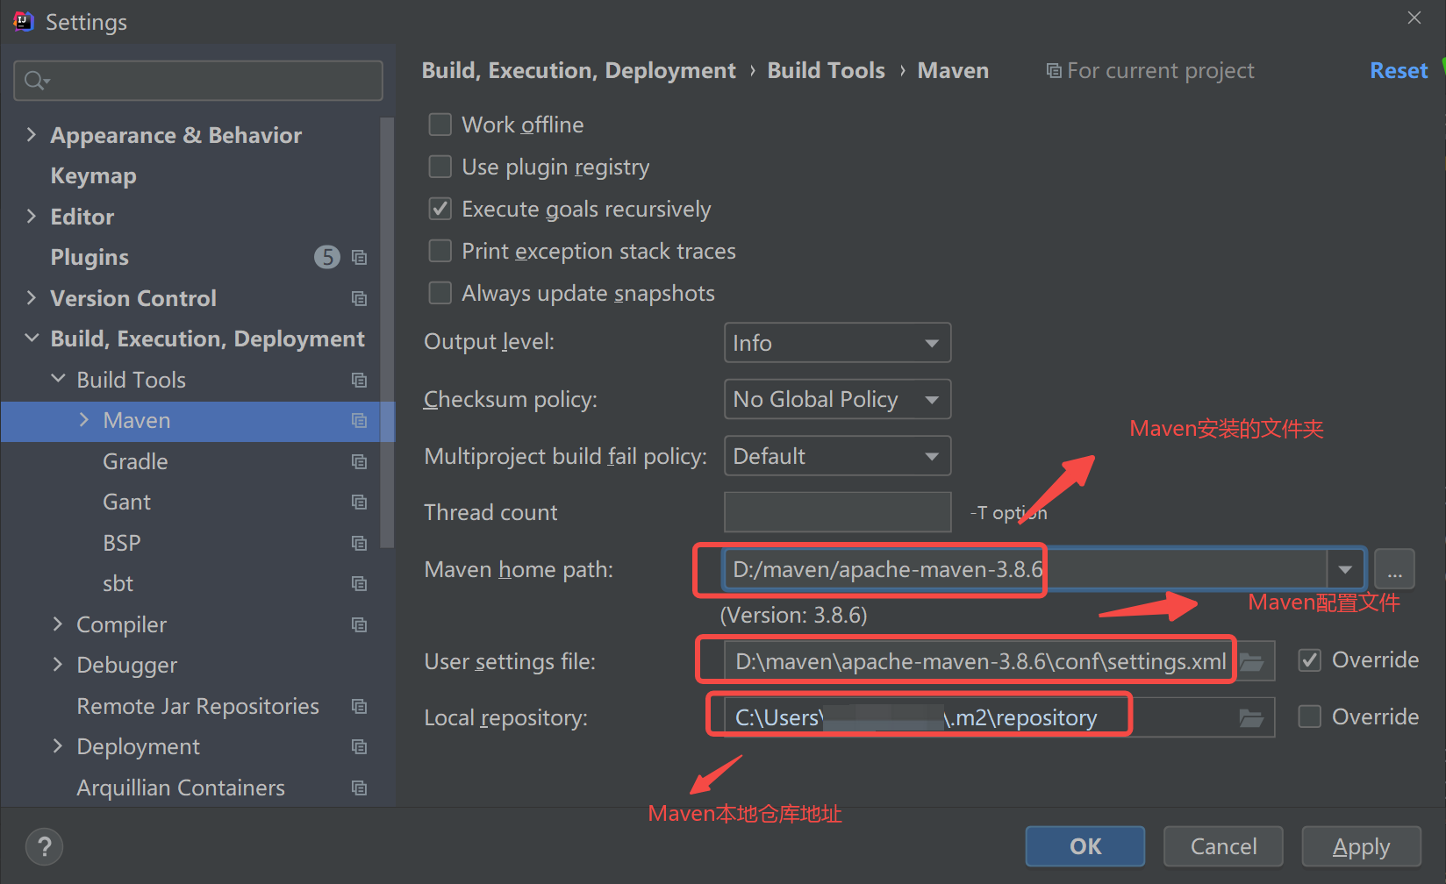Select Plugins in settings tree
Image resolution: width=1446 pixels, height=884 pixels.
(89, 257)
